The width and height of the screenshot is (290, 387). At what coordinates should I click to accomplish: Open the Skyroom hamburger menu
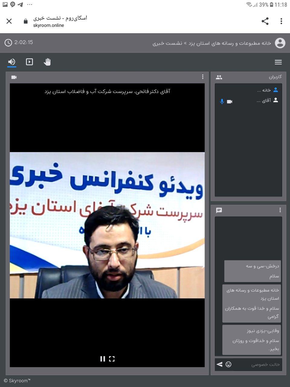278,62
